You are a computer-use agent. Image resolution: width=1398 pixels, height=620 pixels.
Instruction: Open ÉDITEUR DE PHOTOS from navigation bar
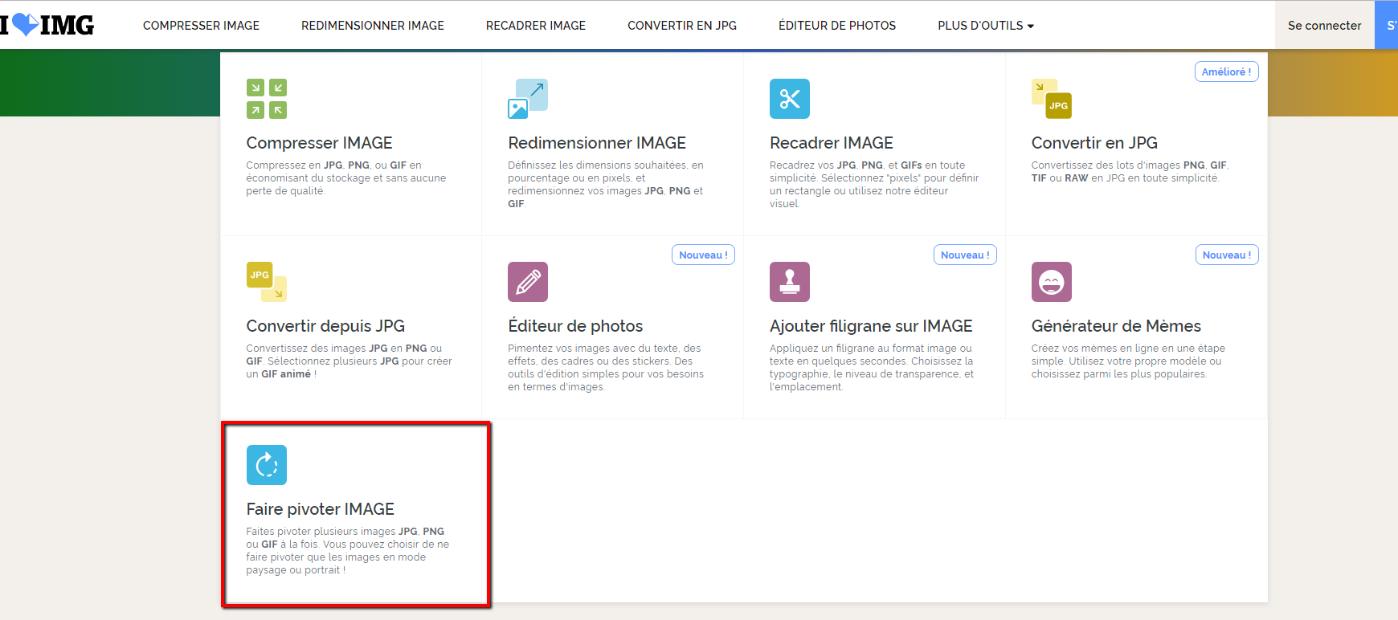(837, 26)
